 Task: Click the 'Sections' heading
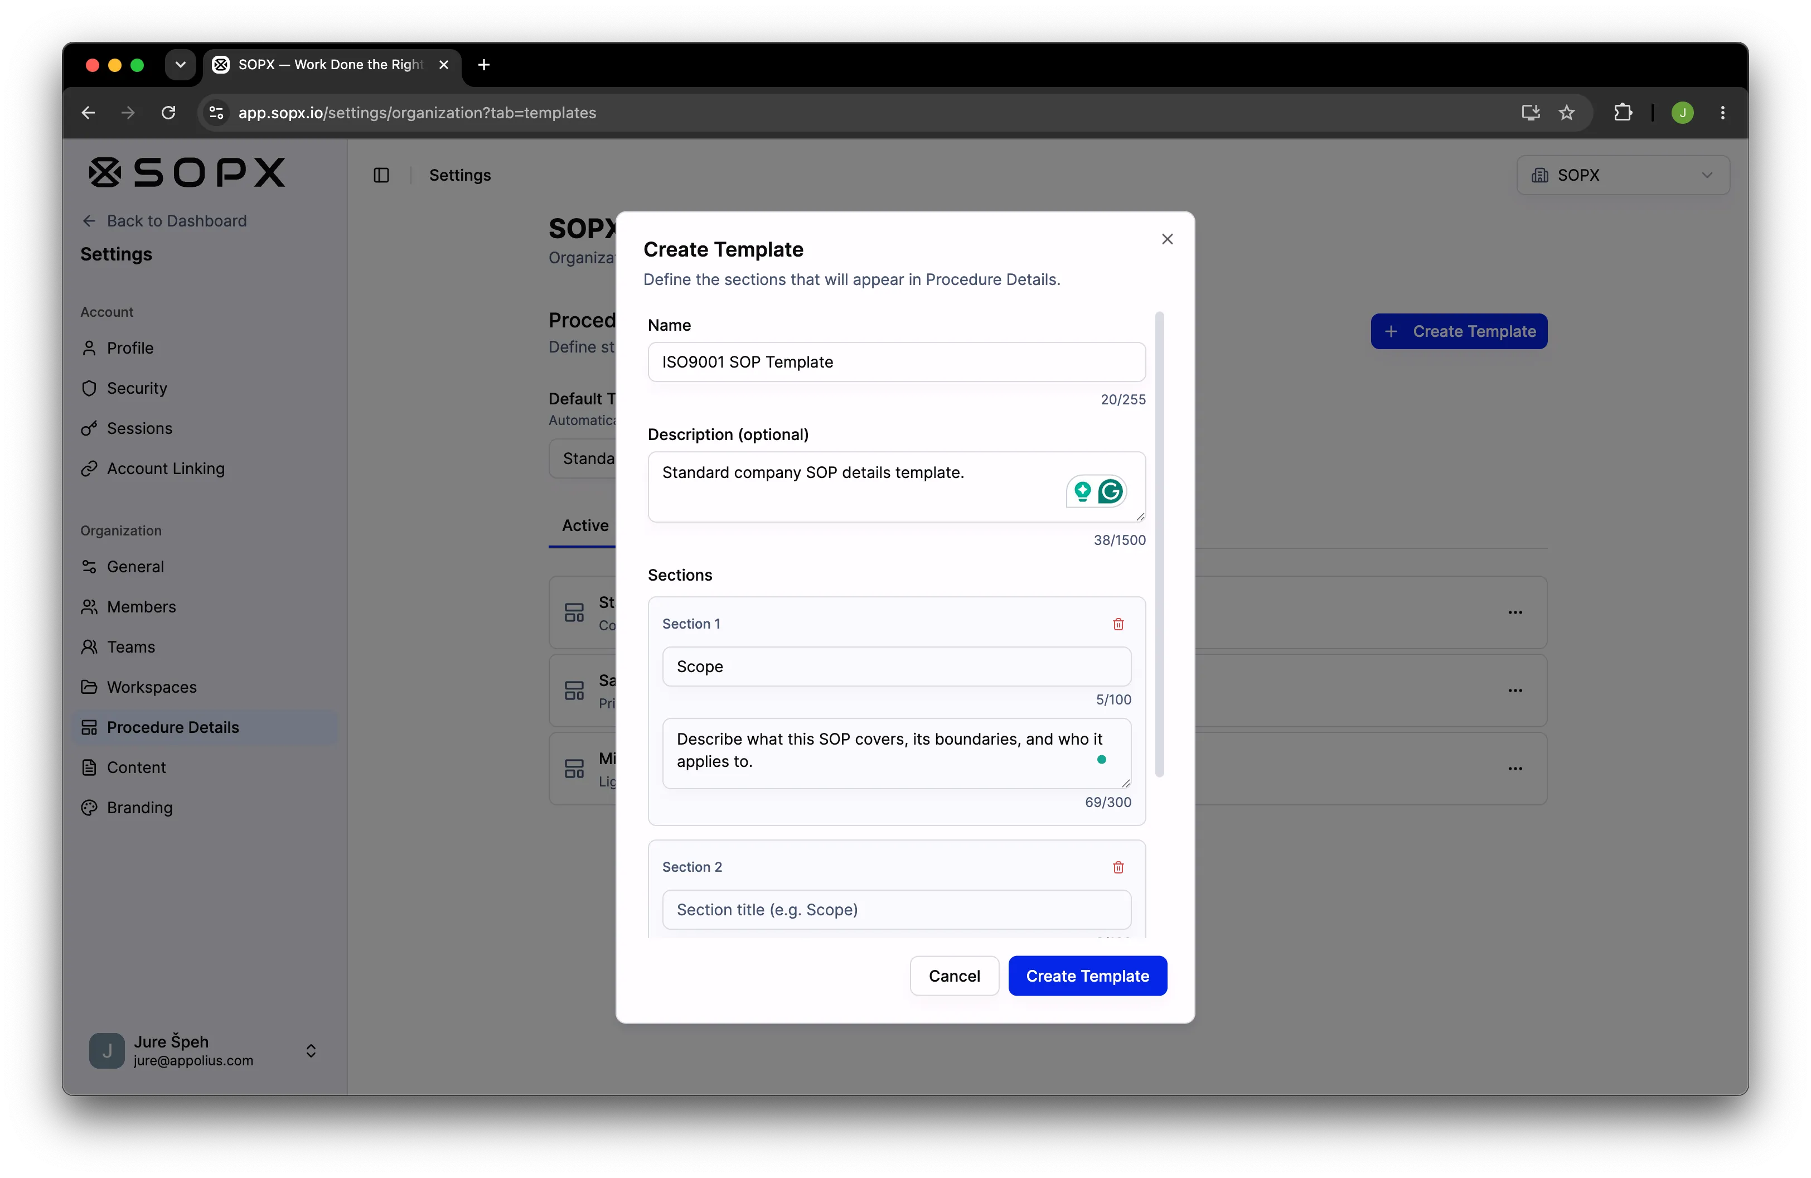[680, 575]
